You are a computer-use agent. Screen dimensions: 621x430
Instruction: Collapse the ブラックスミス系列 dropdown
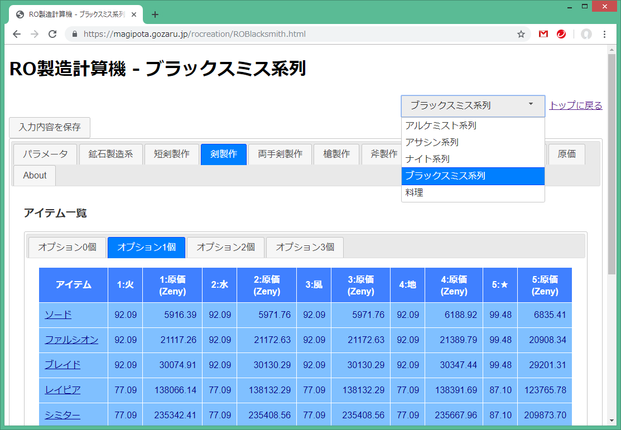coord(473,105)
